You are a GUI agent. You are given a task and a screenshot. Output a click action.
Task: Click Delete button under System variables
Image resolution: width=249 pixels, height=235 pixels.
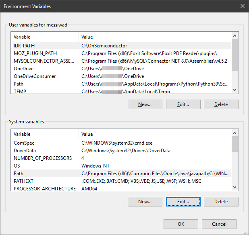pos(221,202)
